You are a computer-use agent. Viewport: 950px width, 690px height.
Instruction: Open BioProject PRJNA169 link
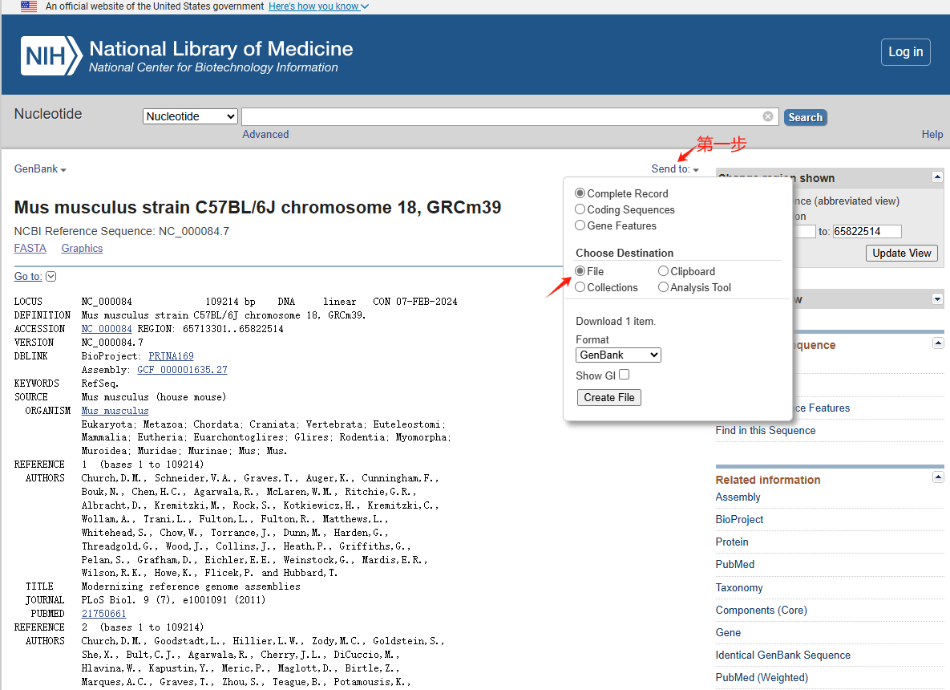pos(171,356)
